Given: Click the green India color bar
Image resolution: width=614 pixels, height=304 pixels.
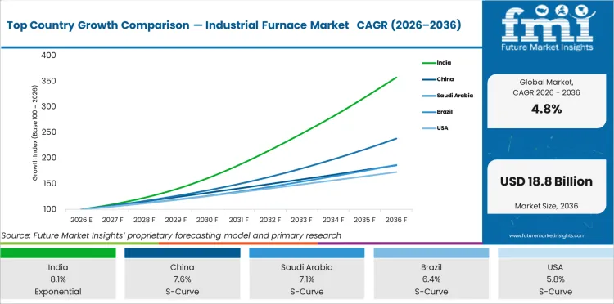Looking at the screenshot, I should (58, 253).
